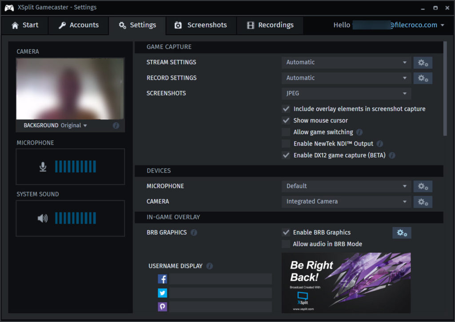Screen dimensions: 455x322
Task: Click the microphone icon in Microphone panel
Action: tap(43, 167)
